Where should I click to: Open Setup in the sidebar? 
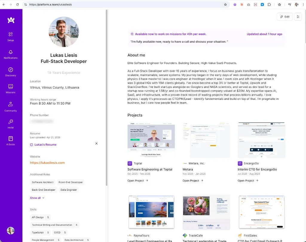(x=10, y=37)
